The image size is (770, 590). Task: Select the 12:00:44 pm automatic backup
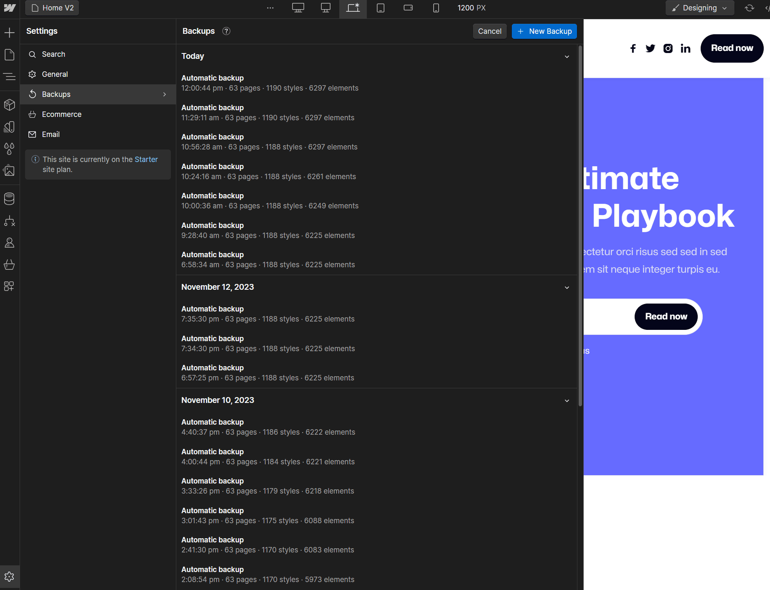click(x=376, y=83)
